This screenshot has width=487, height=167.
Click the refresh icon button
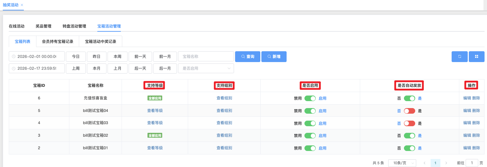459,56
